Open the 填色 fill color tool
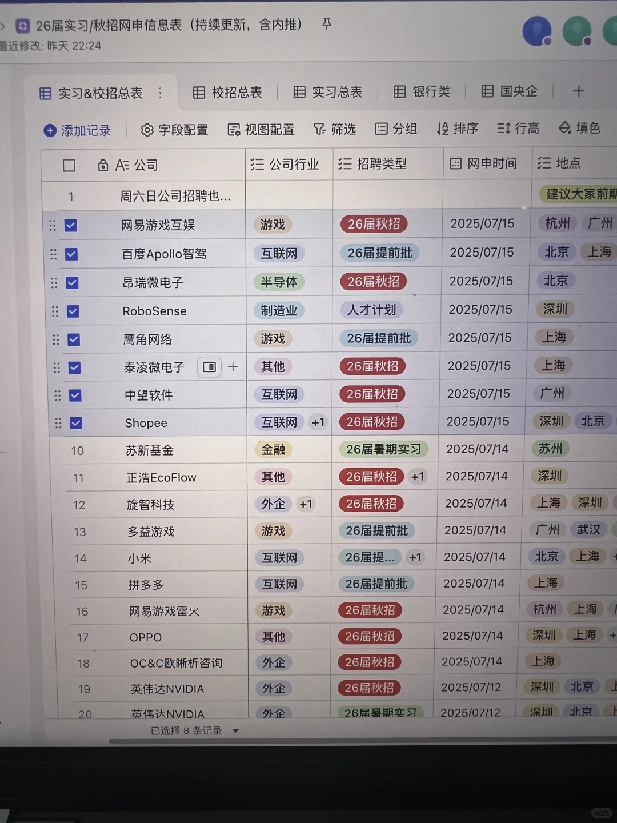 pos(579,127)
